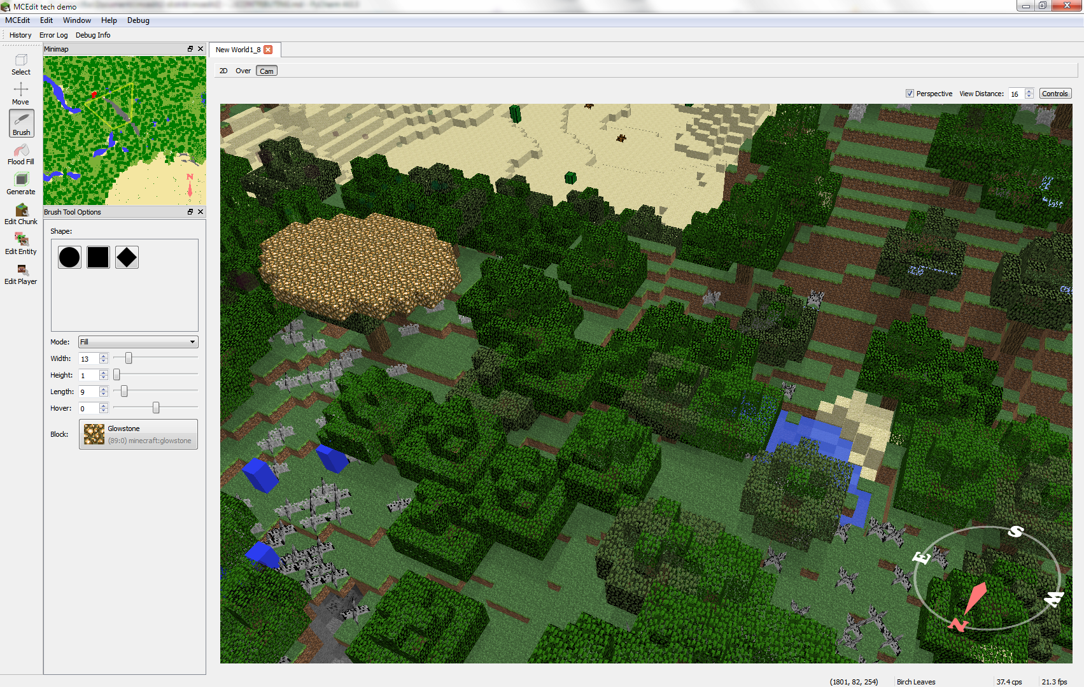Open the Error Log panel
The height and width of the screenshot is (687, 1084).
53,35
